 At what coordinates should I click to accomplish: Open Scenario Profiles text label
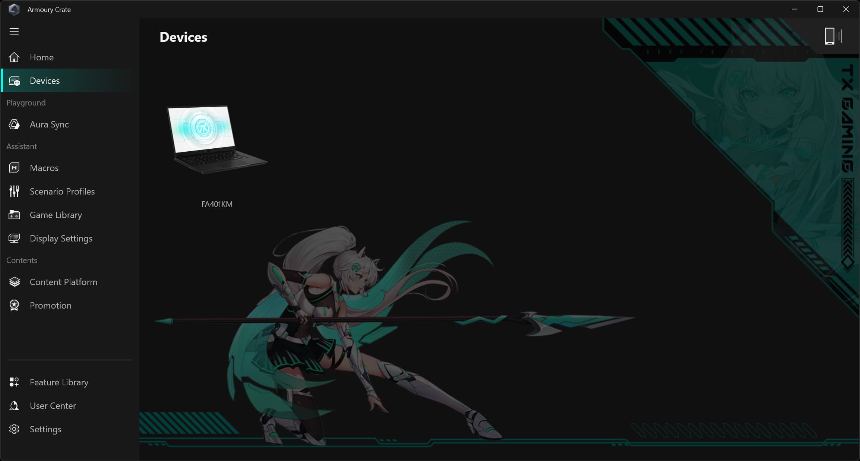[62, 192]
